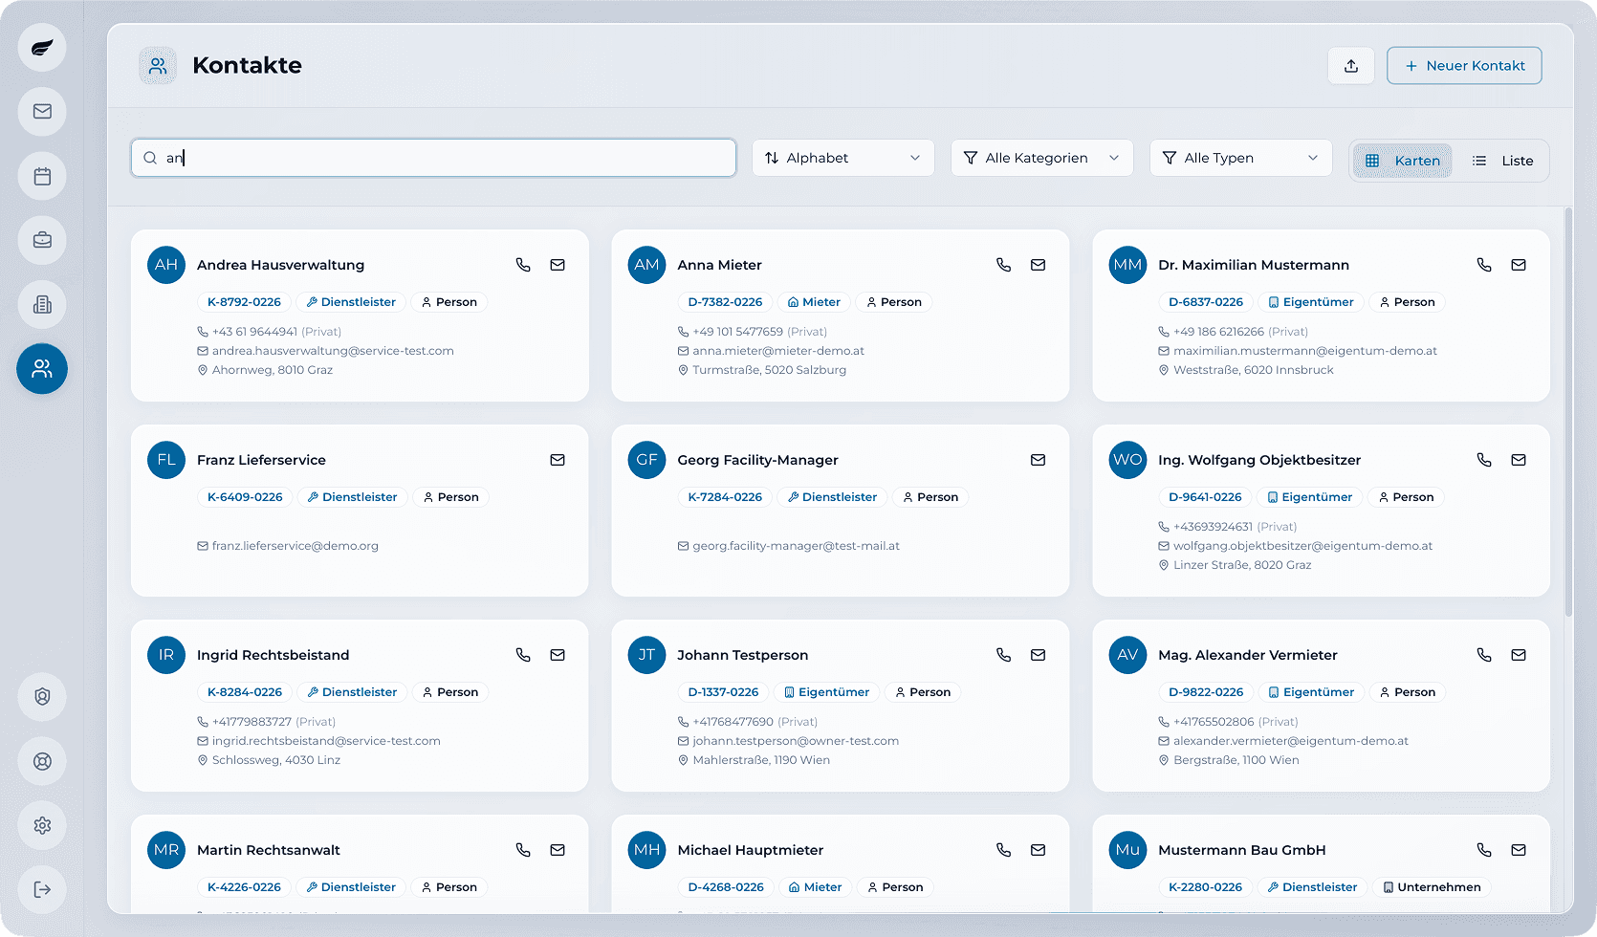Viewport: 1597px width, 937px height.
Task: Switch to Liste list view
Action: pyautogui.click(x=1502, y=161)
